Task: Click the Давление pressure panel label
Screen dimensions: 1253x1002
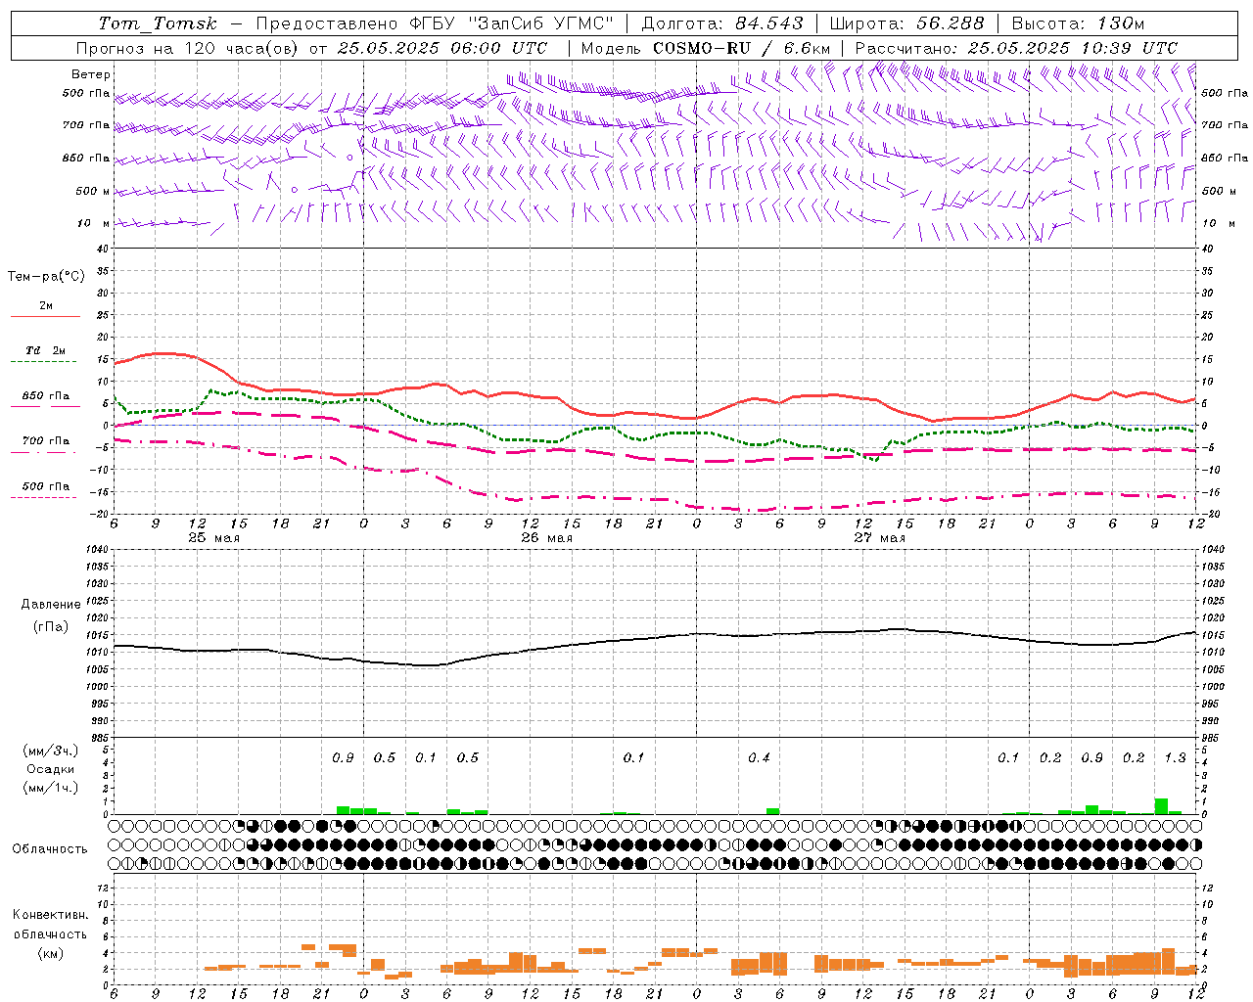Action: tap(50, 605)
